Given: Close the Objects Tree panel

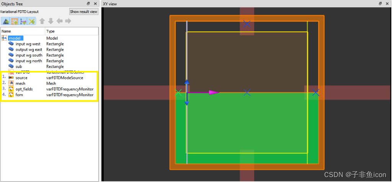Looking at the screenshot, I should [x=95, y=3].
